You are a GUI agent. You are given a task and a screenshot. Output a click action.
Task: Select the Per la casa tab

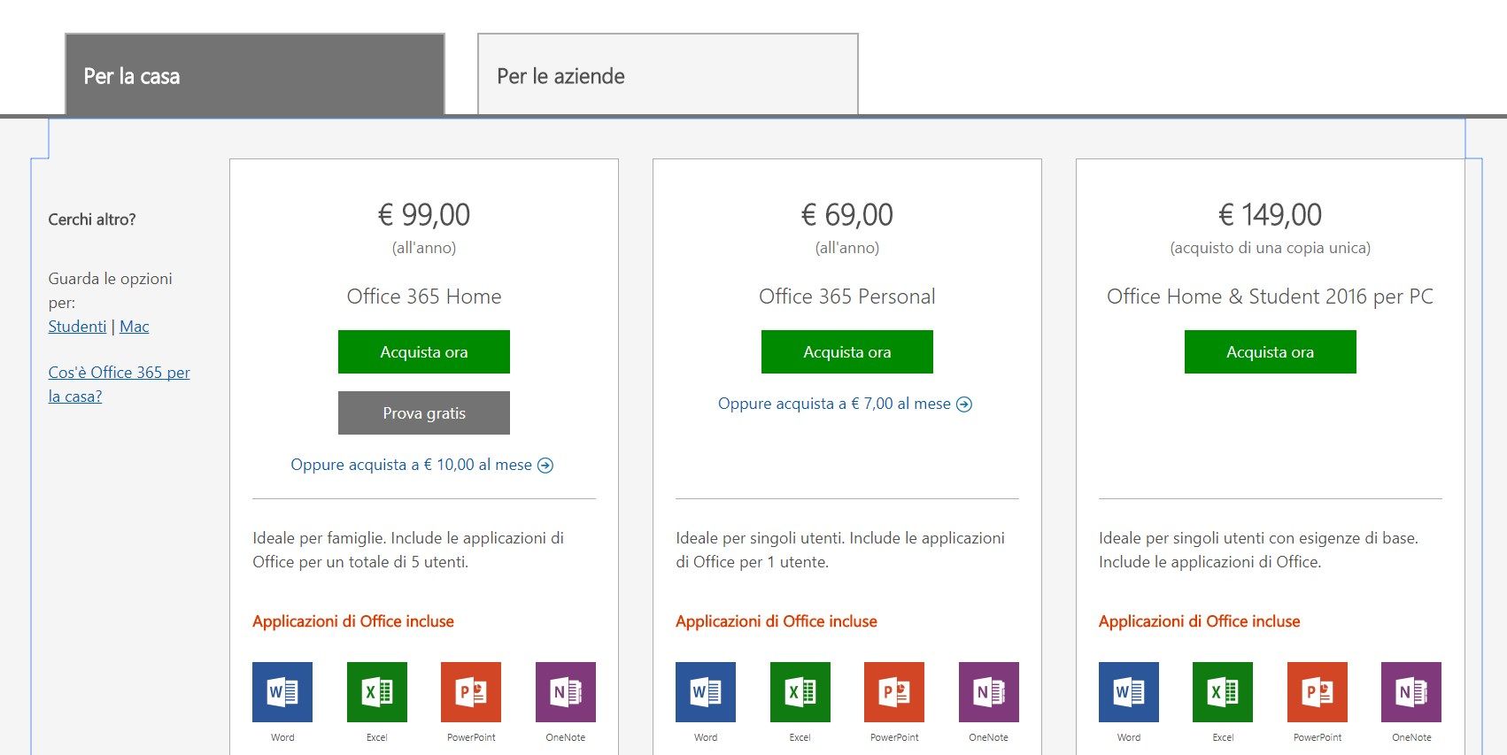click(254, 75)
